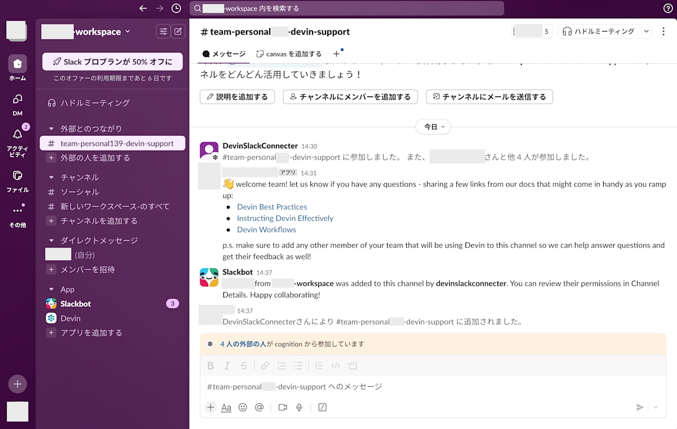Mention someone with the @ icon

click(260, 407)
